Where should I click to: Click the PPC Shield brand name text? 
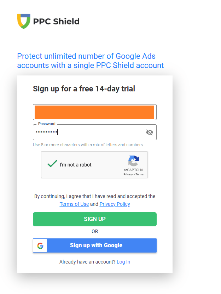point(56,21)
